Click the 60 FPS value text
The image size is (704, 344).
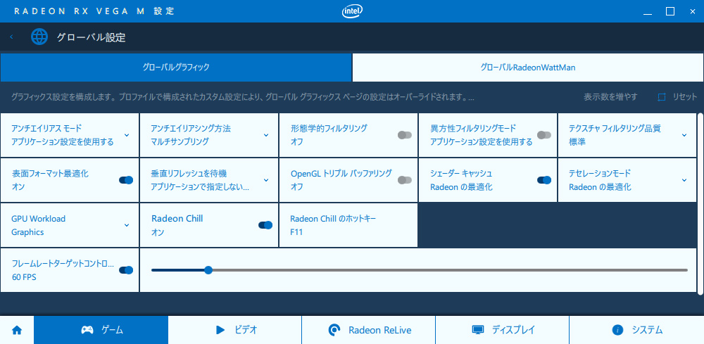(x=24, y=277)
